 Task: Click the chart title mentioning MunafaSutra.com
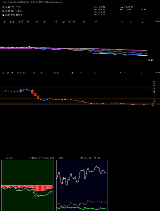[32, 2]
